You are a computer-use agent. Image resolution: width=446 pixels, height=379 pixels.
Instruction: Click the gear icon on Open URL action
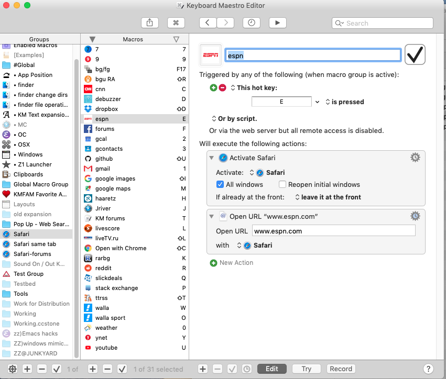coord(415,216)
